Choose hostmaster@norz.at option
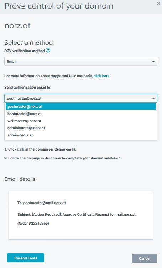The height and width of the screenshot is (268, 162). (81, 114)
